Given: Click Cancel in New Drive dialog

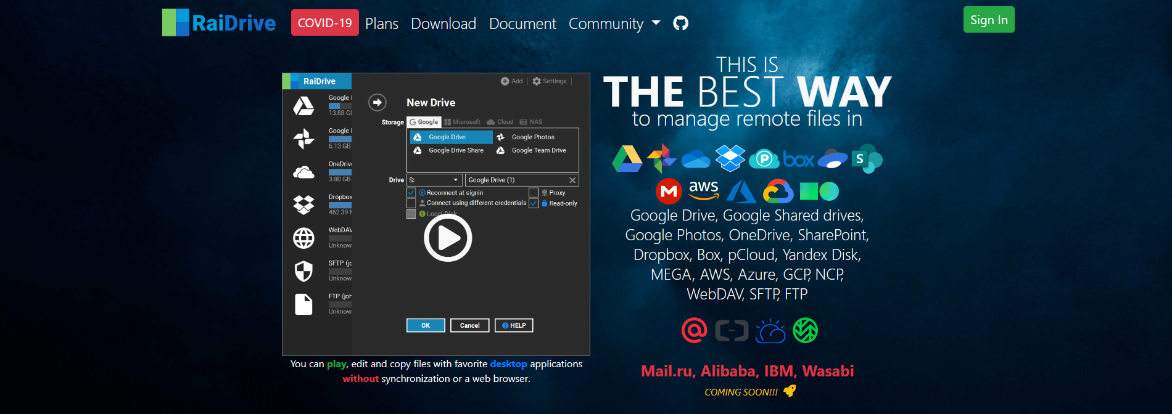Looking at the screenshot, I should 469,325.
